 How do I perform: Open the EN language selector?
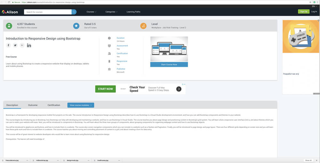314,6
